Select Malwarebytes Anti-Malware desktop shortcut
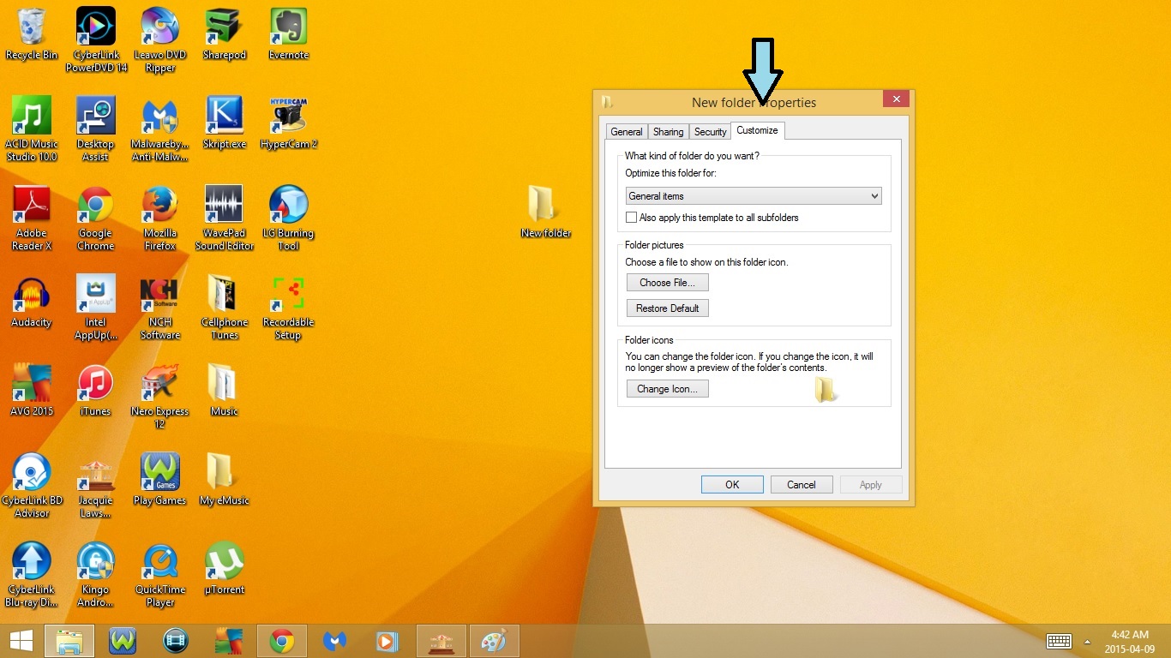 pos(160,129)
